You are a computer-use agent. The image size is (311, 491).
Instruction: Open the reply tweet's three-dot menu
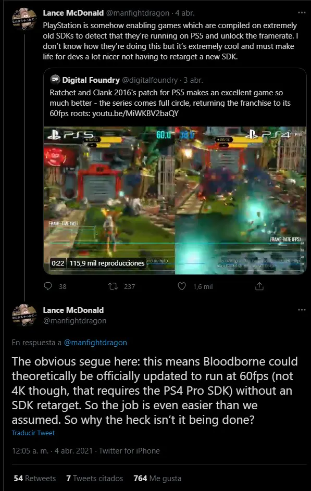(x=302, y=310)
